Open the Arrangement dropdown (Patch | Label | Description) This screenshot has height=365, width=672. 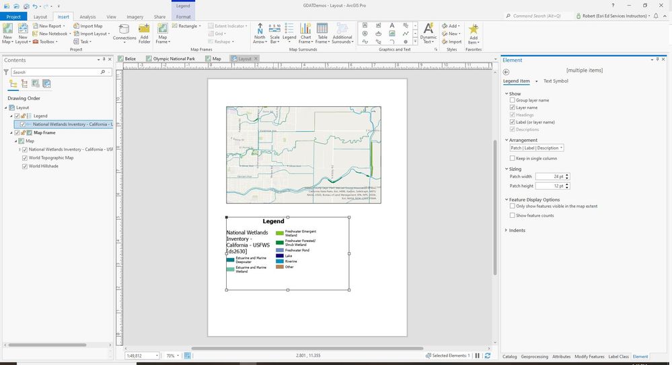[x=537, y=148]
